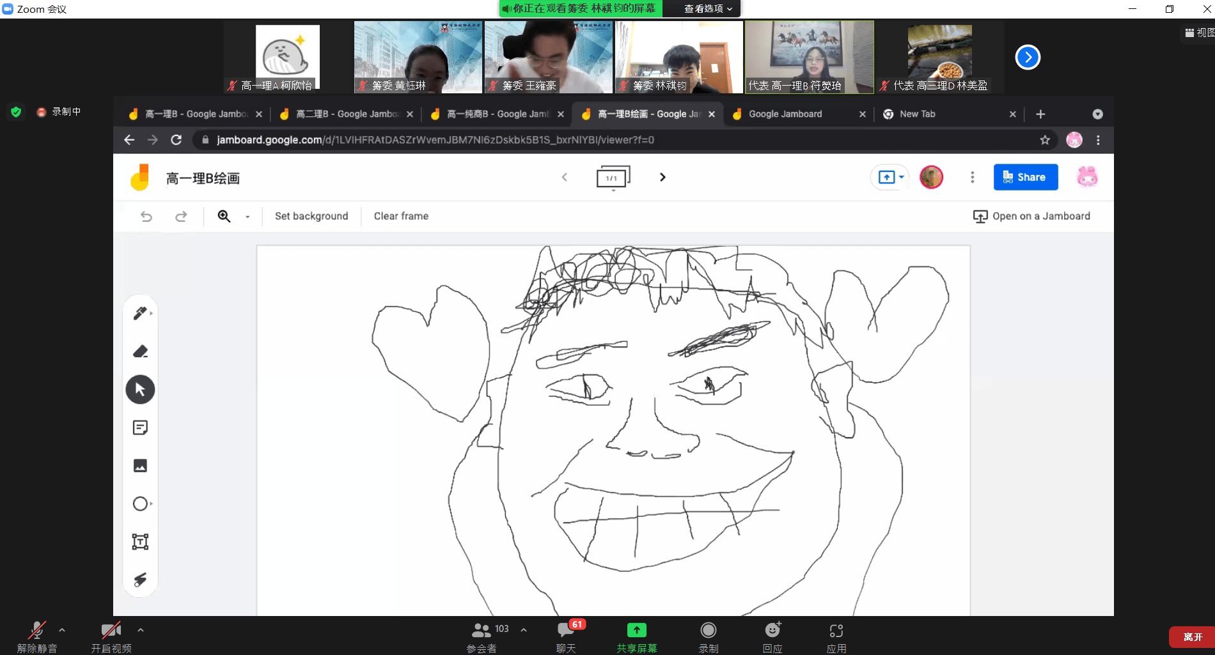Click Clear frame

401,216
